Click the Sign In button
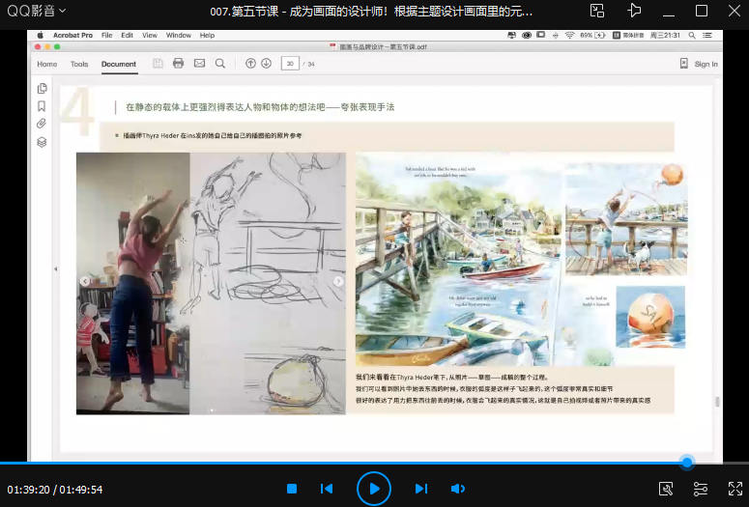Screen dimensions: 749x507 tap(699, 65)
